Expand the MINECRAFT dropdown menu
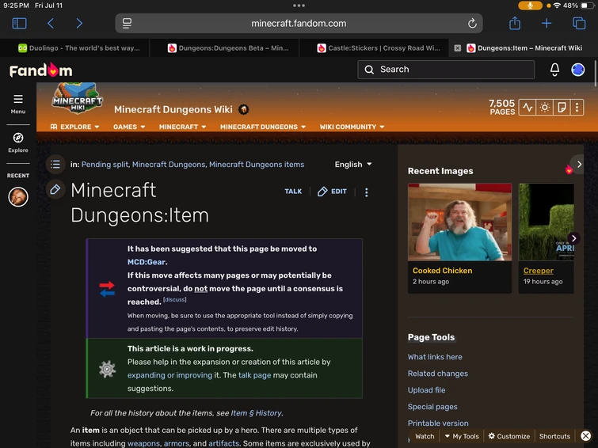 (x=182, y=127)
